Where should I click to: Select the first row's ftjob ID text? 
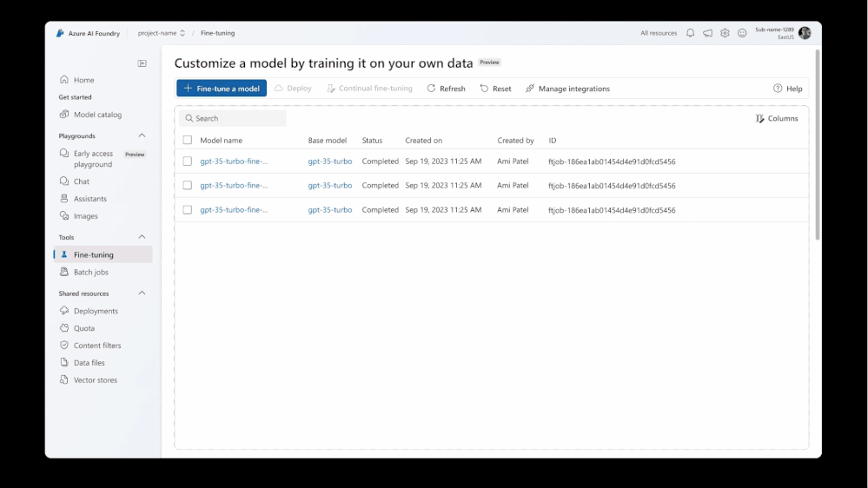click(612, 162)
